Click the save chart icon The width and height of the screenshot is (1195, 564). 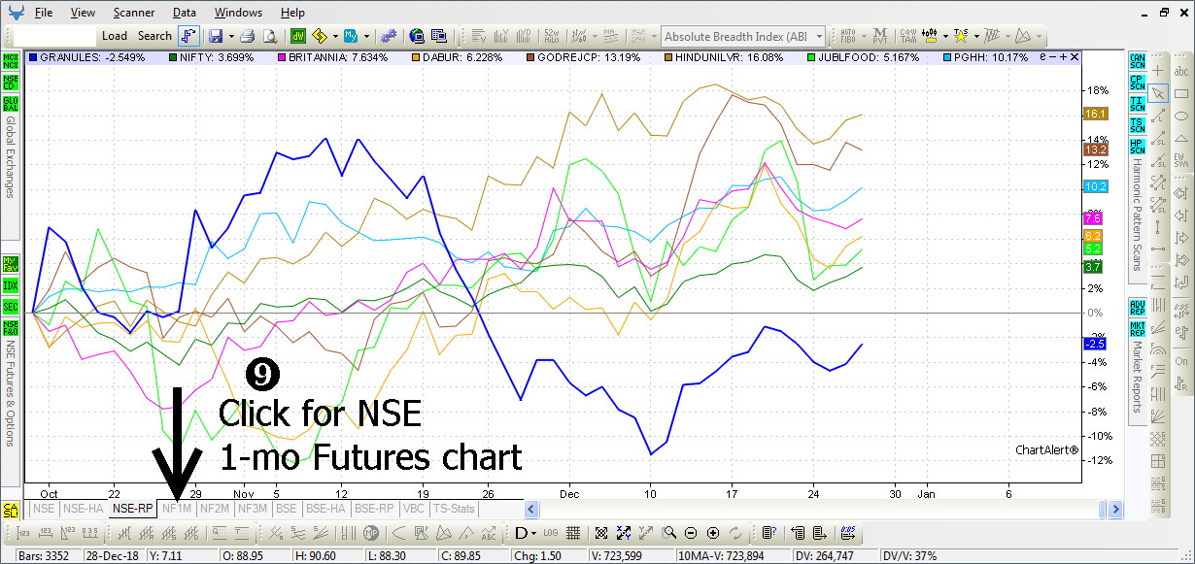(216, 36)
